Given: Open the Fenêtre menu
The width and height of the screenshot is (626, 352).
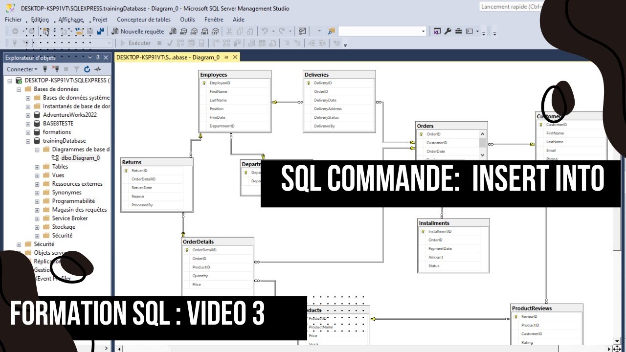Looking at the screenshot, I should point(214,20).
